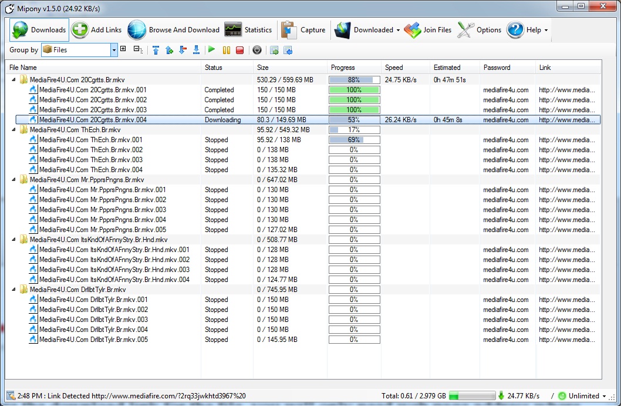Screen dimensions: 621x406
Task: Click the 17% progress bar of ThEch group
Action: pyautogui.click(x=354, y=130)
